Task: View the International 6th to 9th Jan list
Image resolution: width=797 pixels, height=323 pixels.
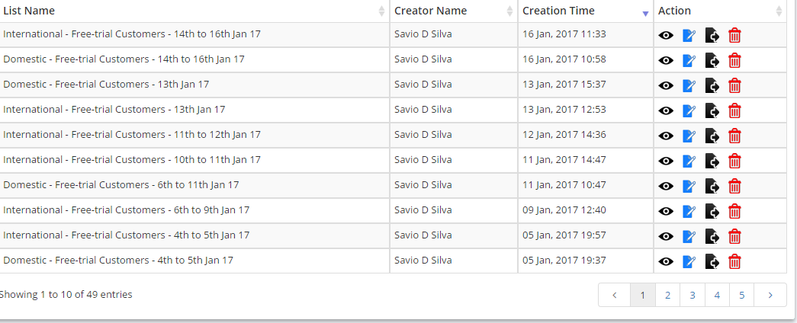Action: pyautogui.click(x=666, y=211)
